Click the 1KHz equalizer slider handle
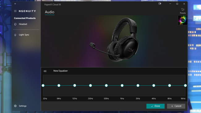 [122, 85]
